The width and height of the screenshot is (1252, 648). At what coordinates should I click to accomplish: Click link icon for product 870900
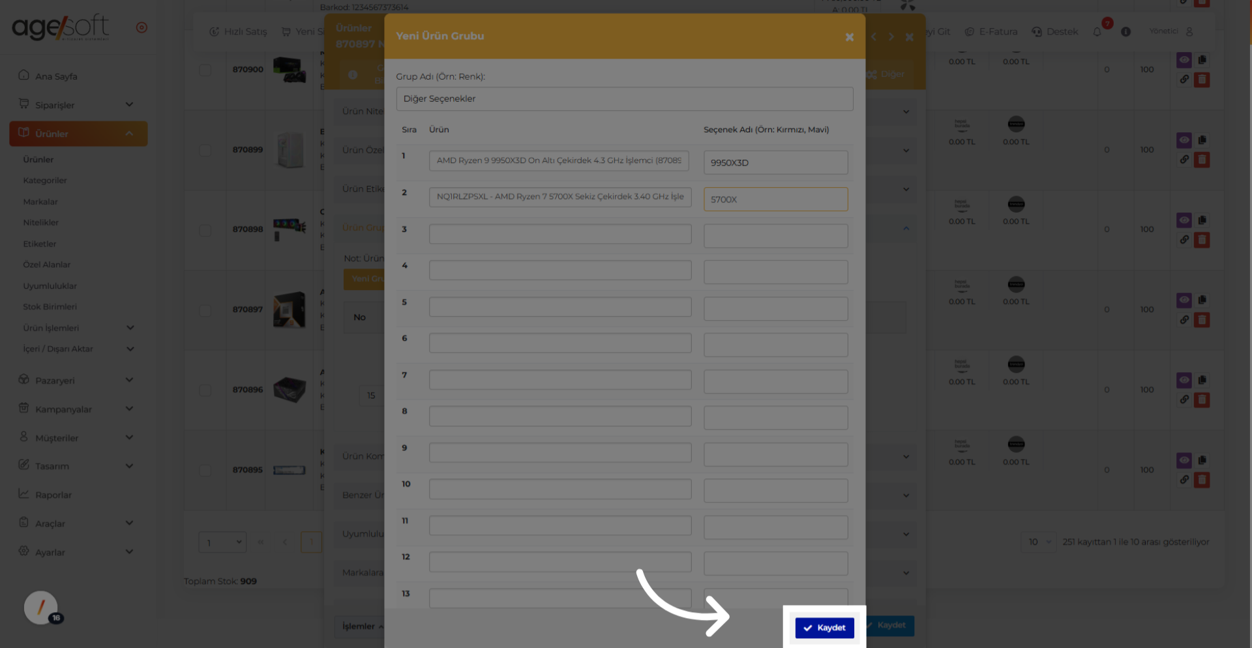pos(1184,80)
